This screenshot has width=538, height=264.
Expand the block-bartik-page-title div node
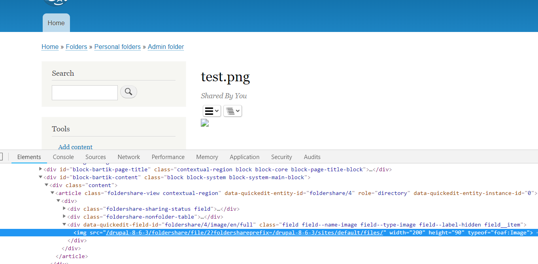coord(40,169)
